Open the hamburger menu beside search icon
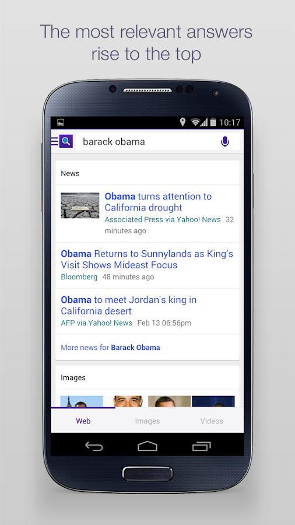295x525 pixels. 55,141
